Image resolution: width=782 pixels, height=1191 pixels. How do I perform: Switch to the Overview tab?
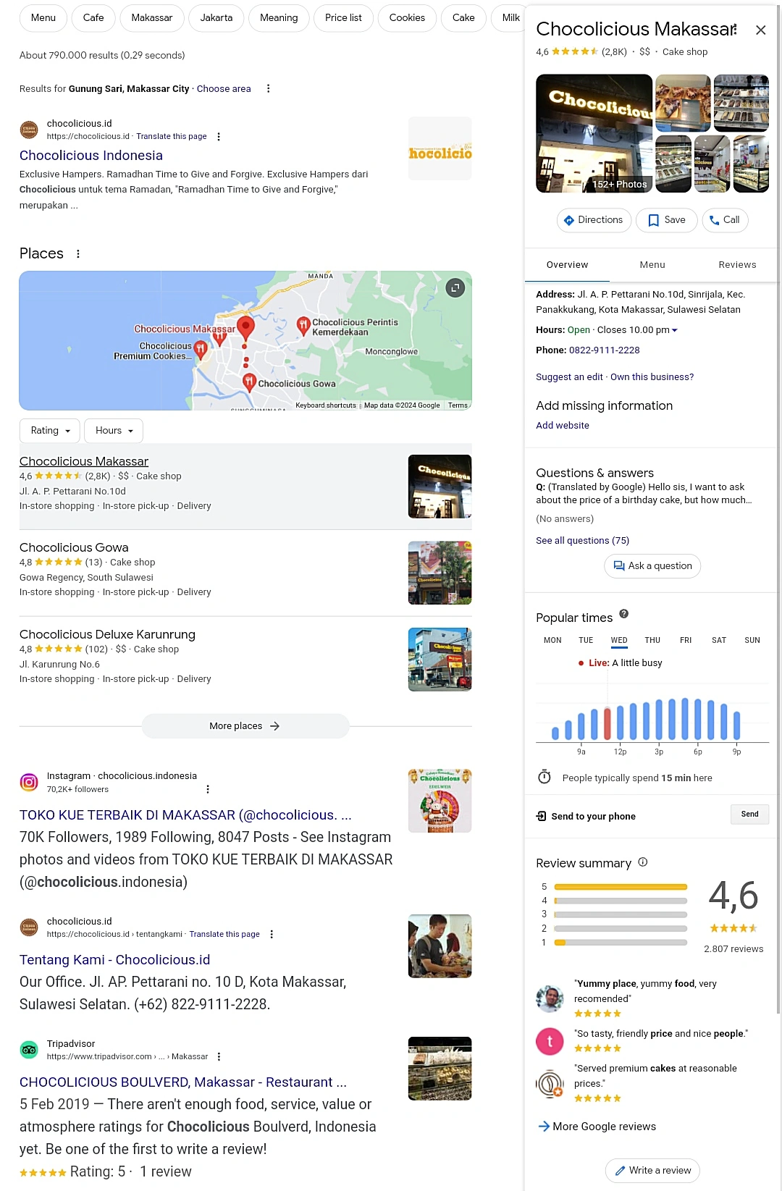tap(567, 265)
